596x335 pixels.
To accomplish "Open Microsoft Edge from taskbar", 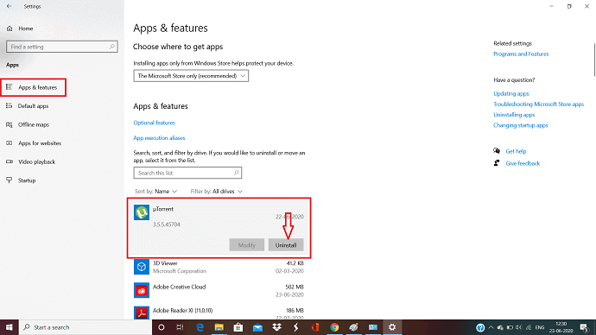I will 200,327.
